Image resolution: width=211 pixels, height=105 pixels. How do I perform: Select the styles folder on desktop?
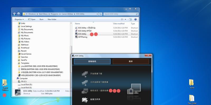192,84
